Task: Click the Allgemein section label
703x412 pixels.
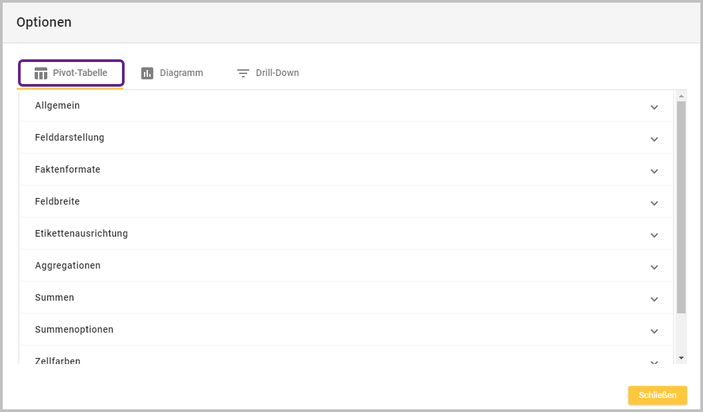Action: point(57,105)
